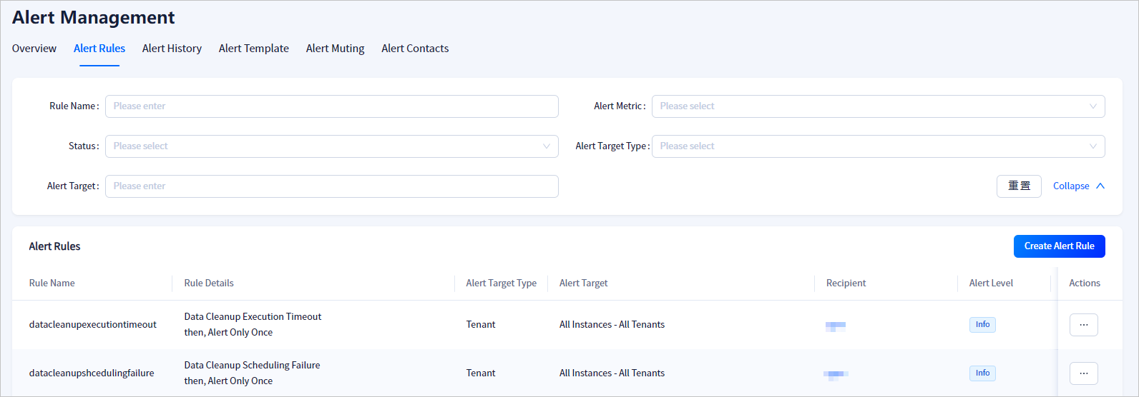Click the Info badge for datacleanupexecutiontimeout
Viewport: 1139px width, 397px height.
pos(982,325)
